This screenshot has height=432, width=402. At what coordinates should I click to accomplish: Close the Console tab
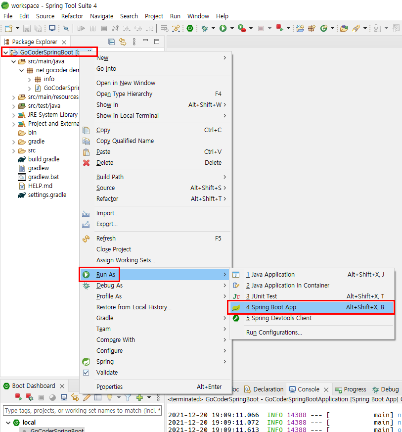point(326,389)
